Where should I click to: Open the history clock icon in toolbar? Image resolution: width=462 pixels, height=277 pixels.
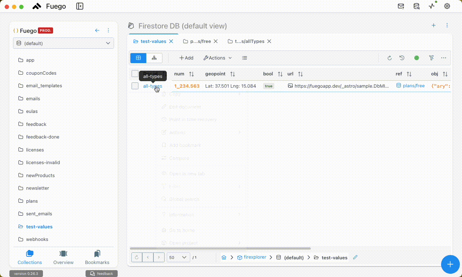(402, 58)
